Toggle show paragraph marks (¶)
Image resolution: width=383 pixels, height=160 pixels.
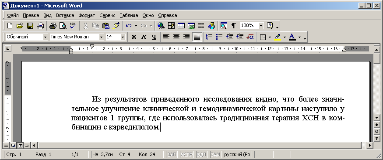tap(234, 25)
